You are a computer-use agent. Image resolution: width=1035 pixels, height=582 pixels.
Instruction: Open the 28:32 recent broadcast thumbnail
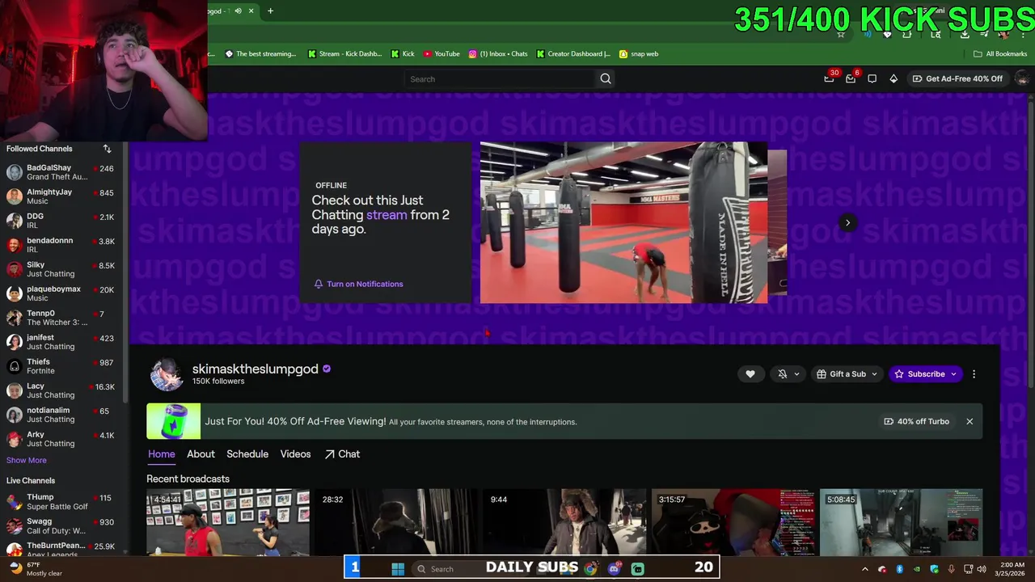pos(395,522)
